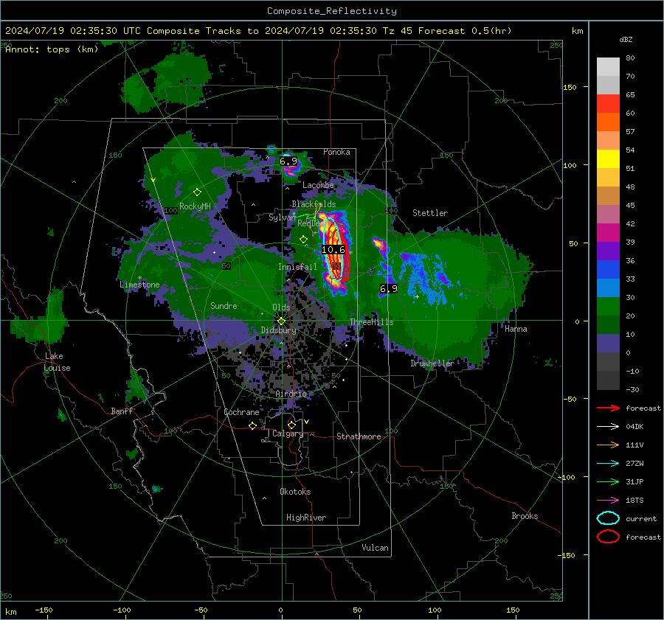664x620 pixels.
Task: Click the Hanna city label
Action: [x=516, y=329]
